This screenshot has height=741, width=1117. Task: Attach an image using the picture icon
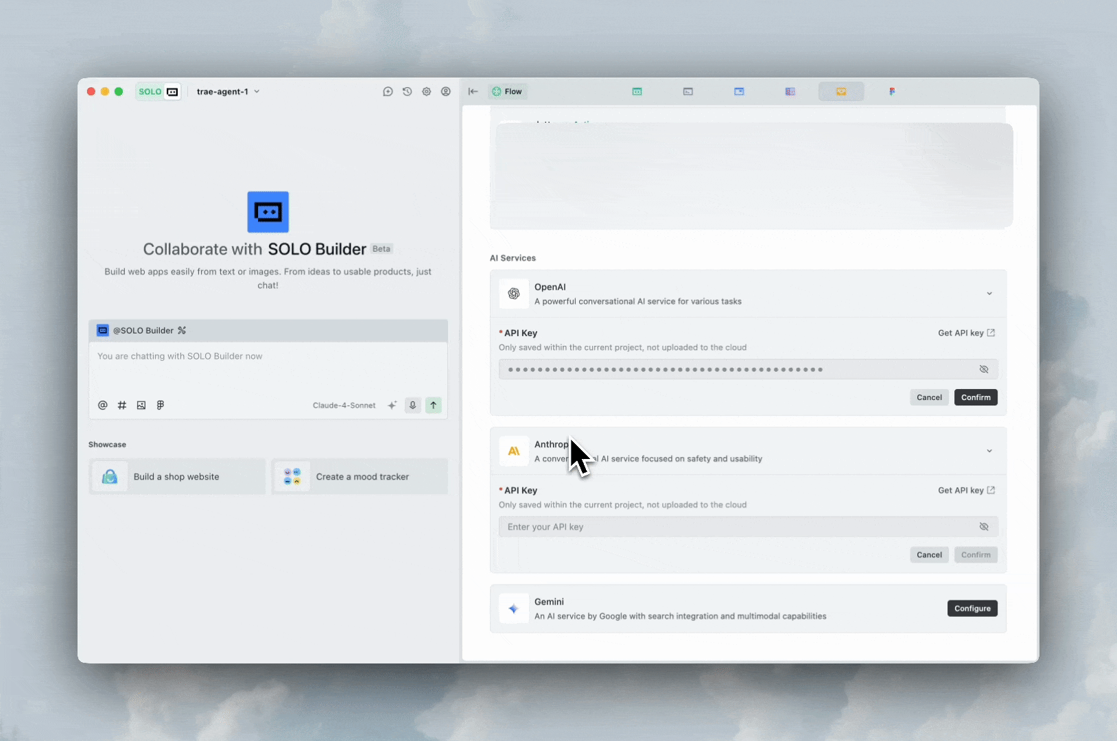click(141, 405)
